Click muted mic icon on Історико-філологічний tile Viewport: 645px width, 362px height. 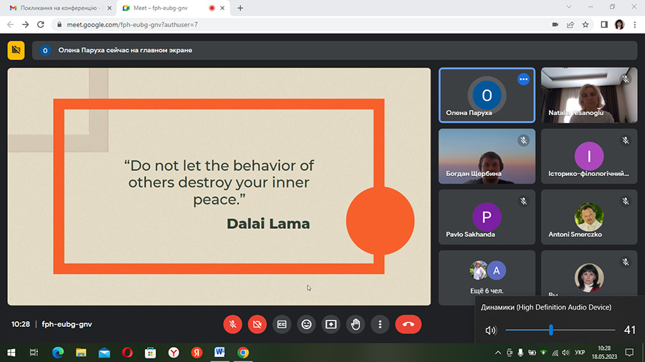pos(625,140)
